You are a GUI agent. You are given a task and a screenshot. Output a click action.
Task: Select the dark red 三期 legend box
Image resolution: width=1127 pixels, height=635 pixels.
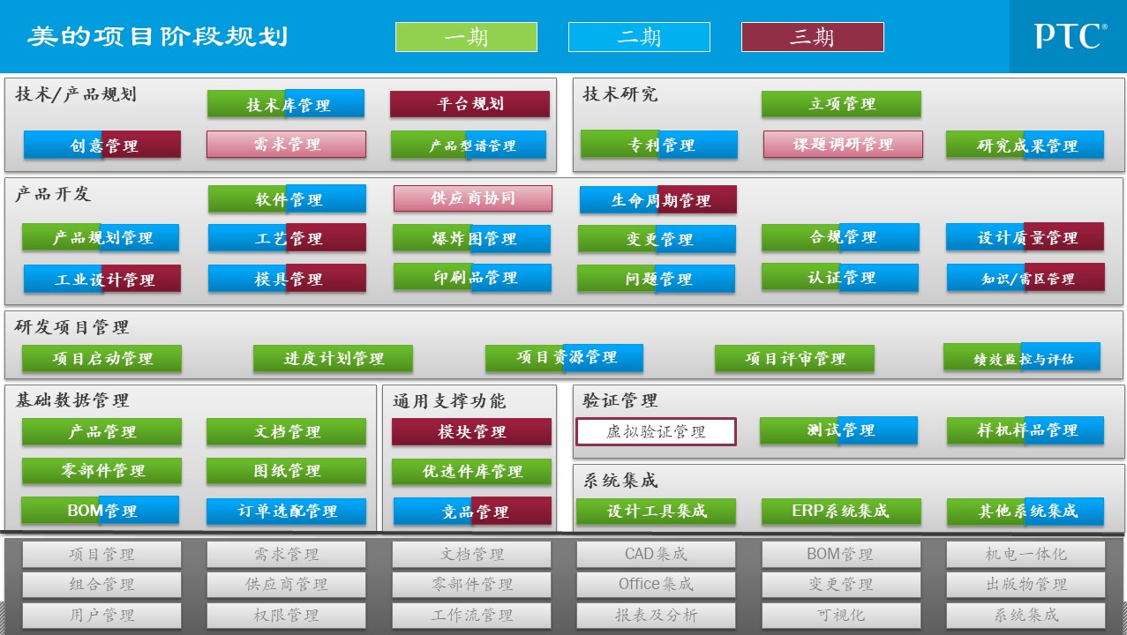pyautogui.click(x=812, y=37)
